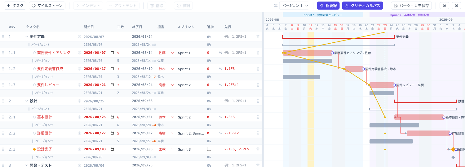Open calendar picker for 詳細設計 start date

(x=112, y=133)
